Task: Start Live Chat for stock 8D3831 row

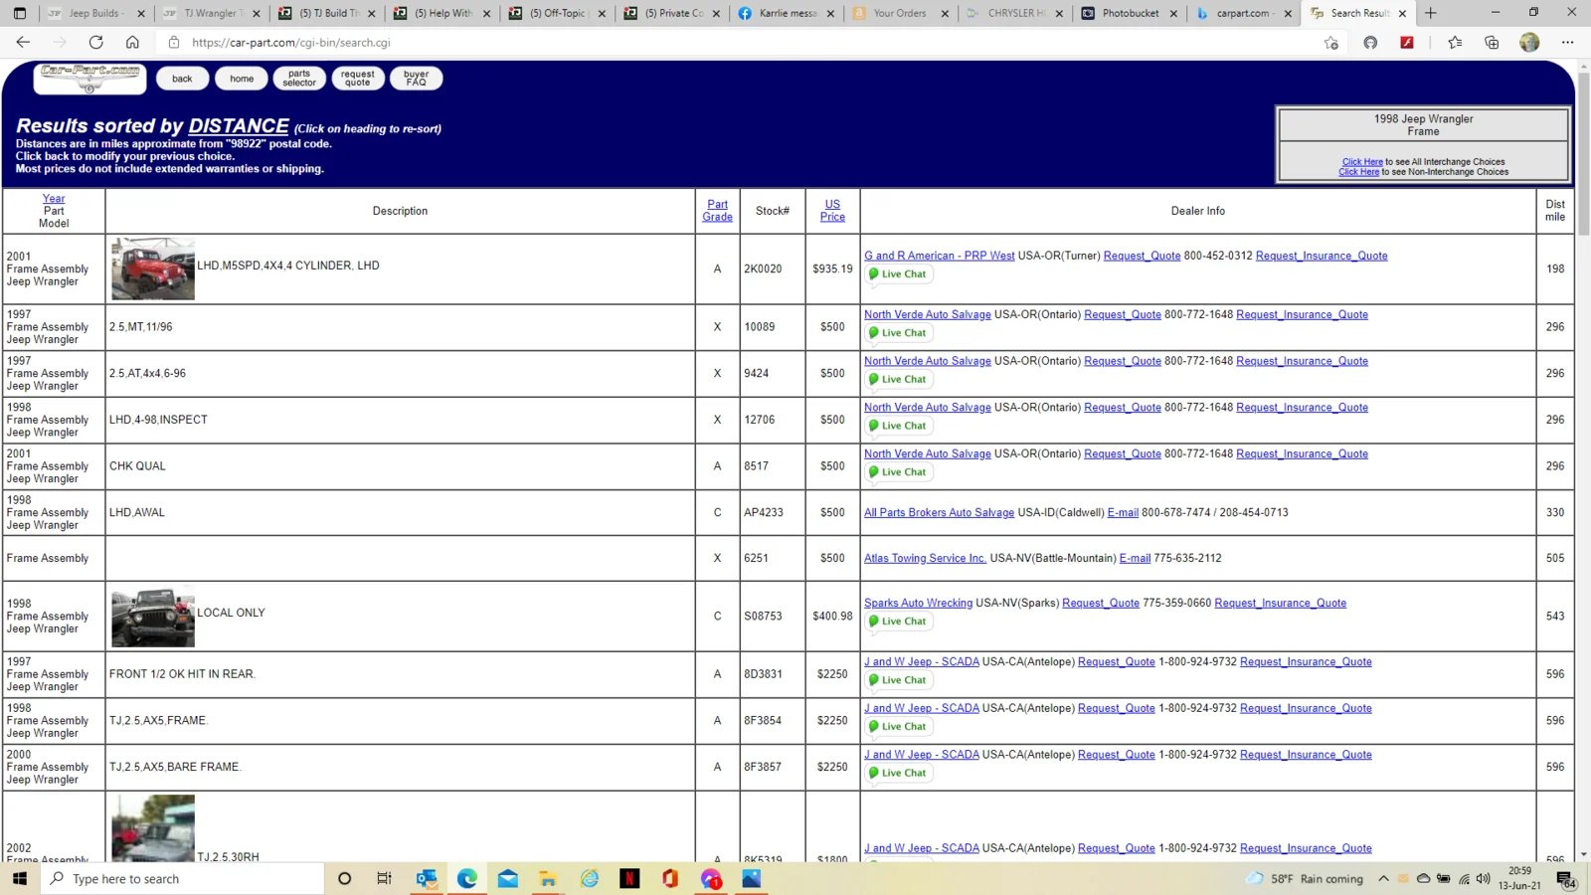Action: 898,680
